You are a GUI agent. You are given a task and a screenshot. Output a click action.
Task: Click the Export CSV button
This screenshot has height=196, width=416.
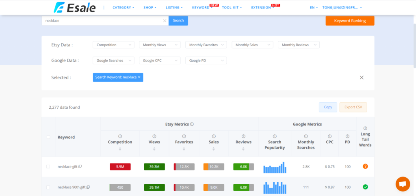(353, 107)
